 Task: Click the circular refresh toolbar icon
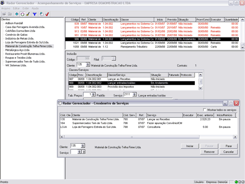(x=22, y=14)
